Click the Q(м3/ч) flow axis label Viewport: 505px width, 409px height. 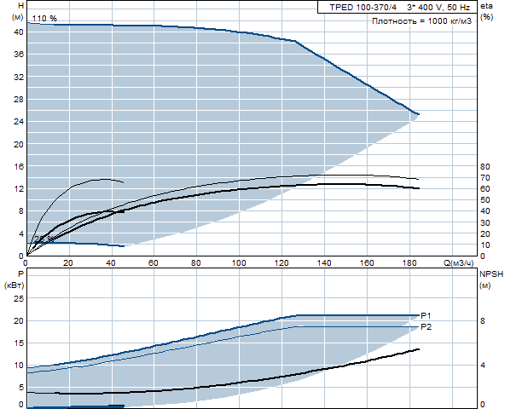459,263
